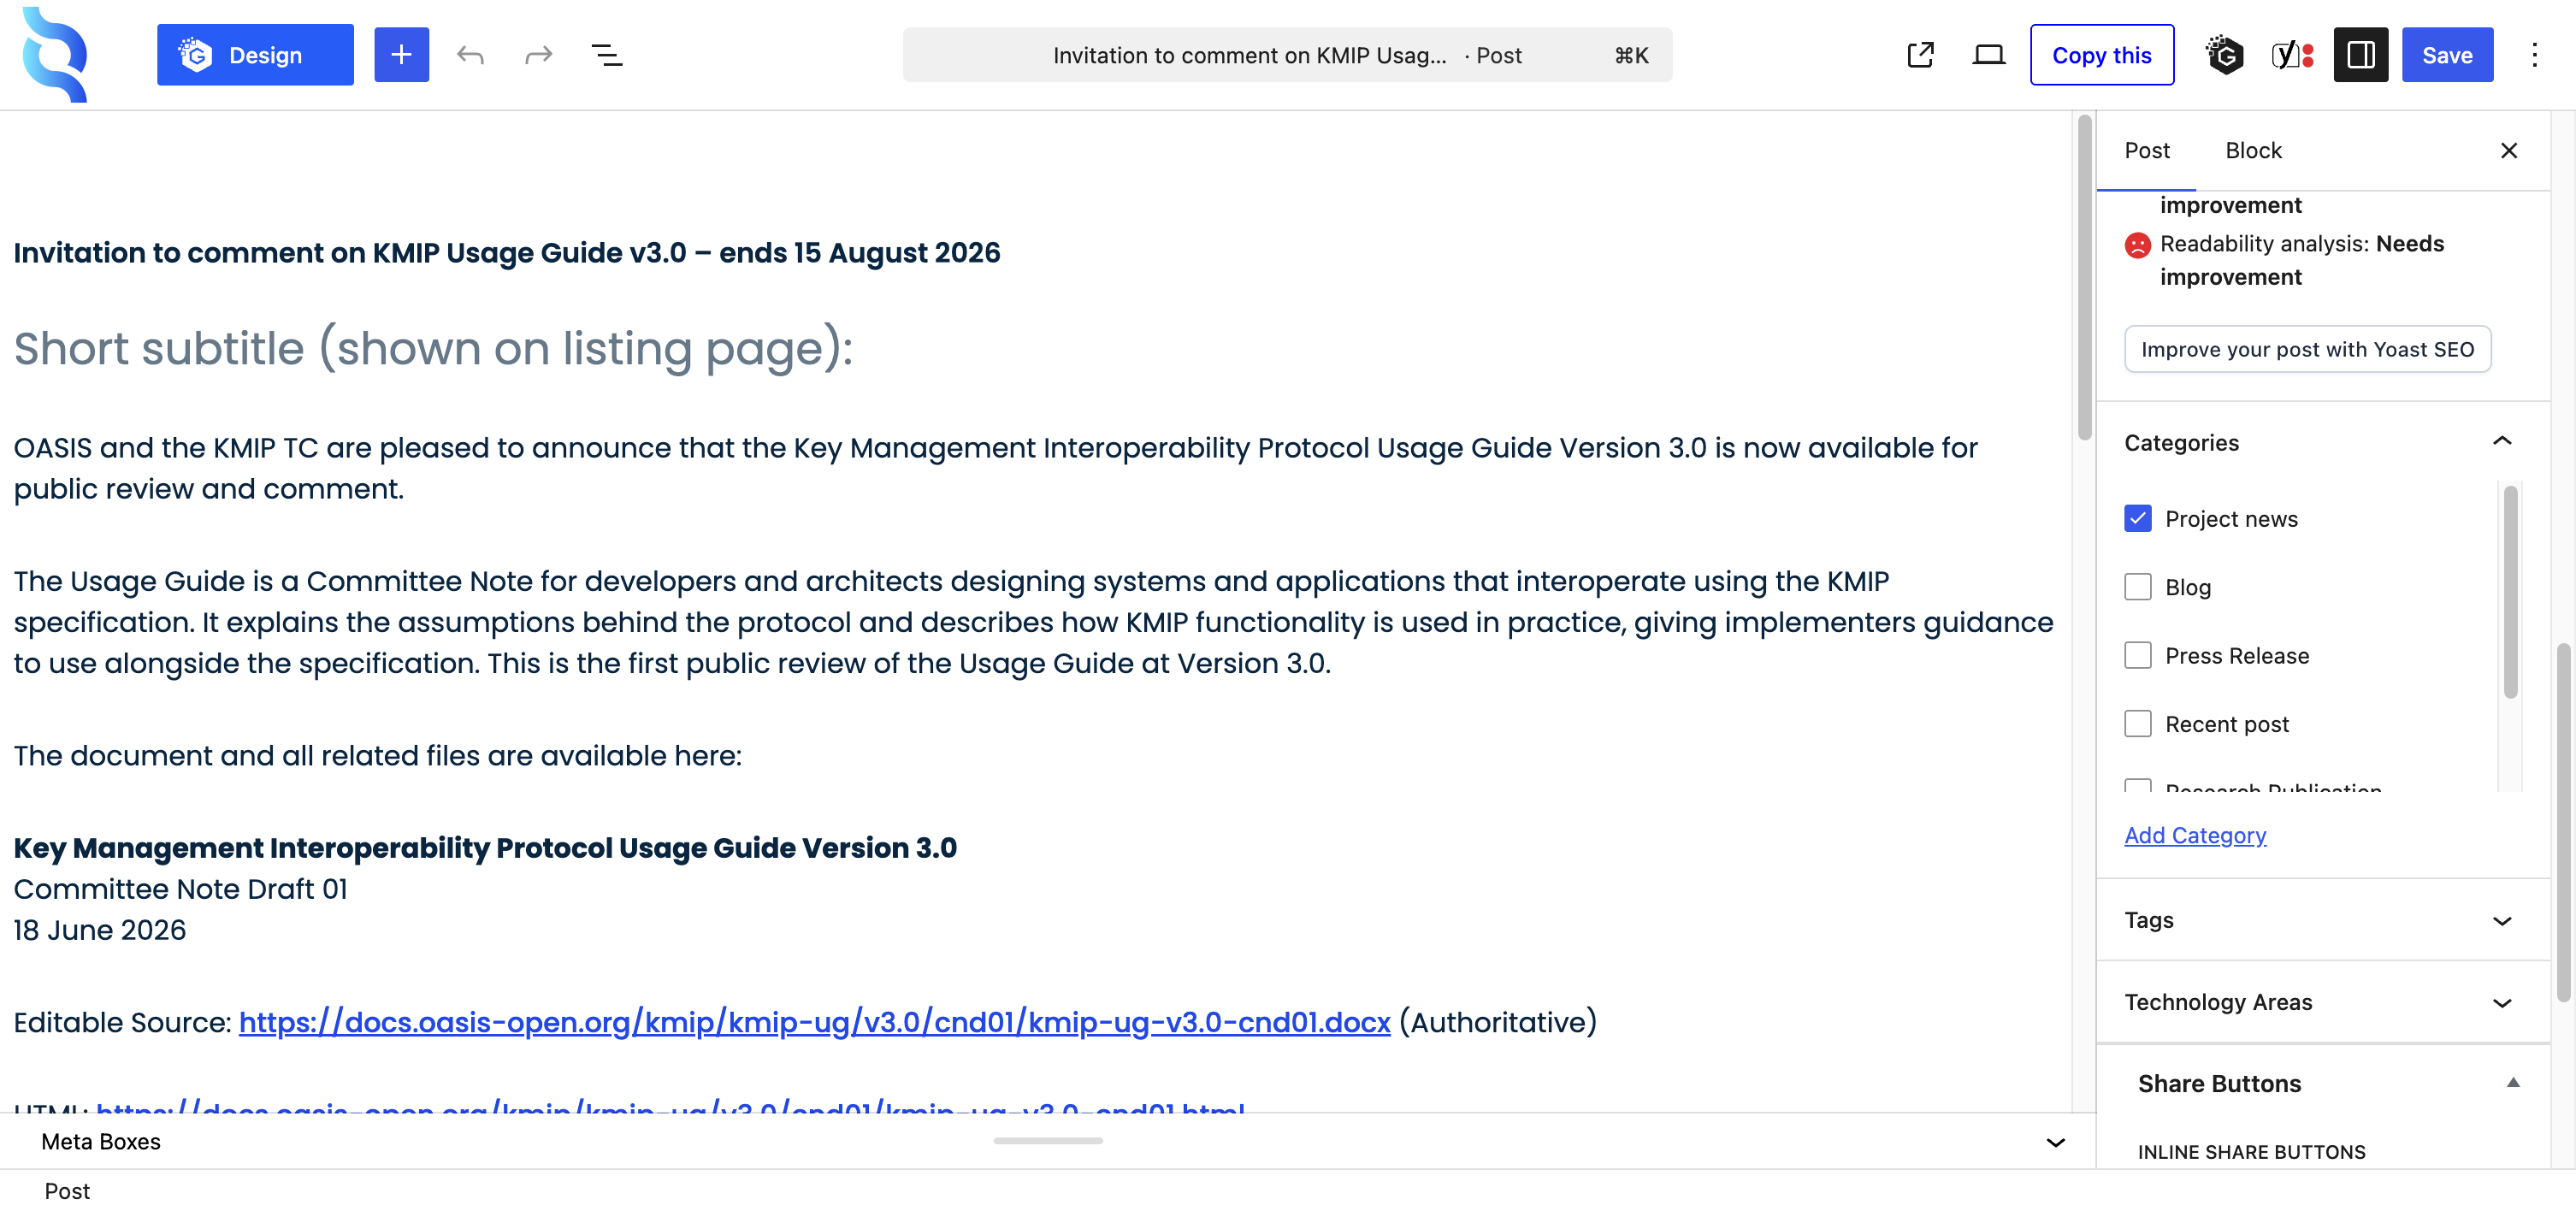2576x1211 pixels.
Task: Click the Post breadcrumb at bottom
Action: click(x=67, y=1191)
